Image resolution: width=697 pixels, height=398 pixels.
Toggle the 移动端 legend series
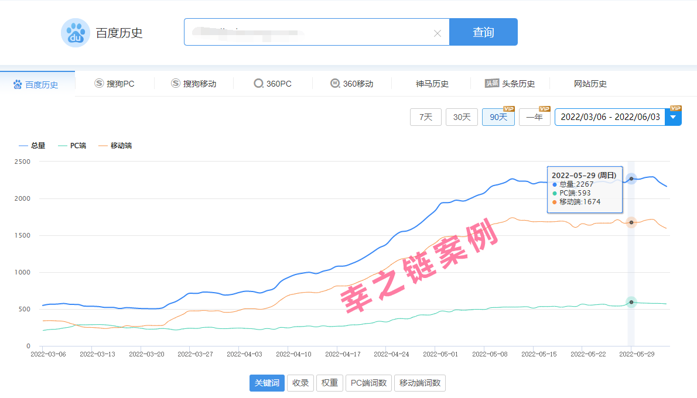pyautogui.click(x=115, y=146)
